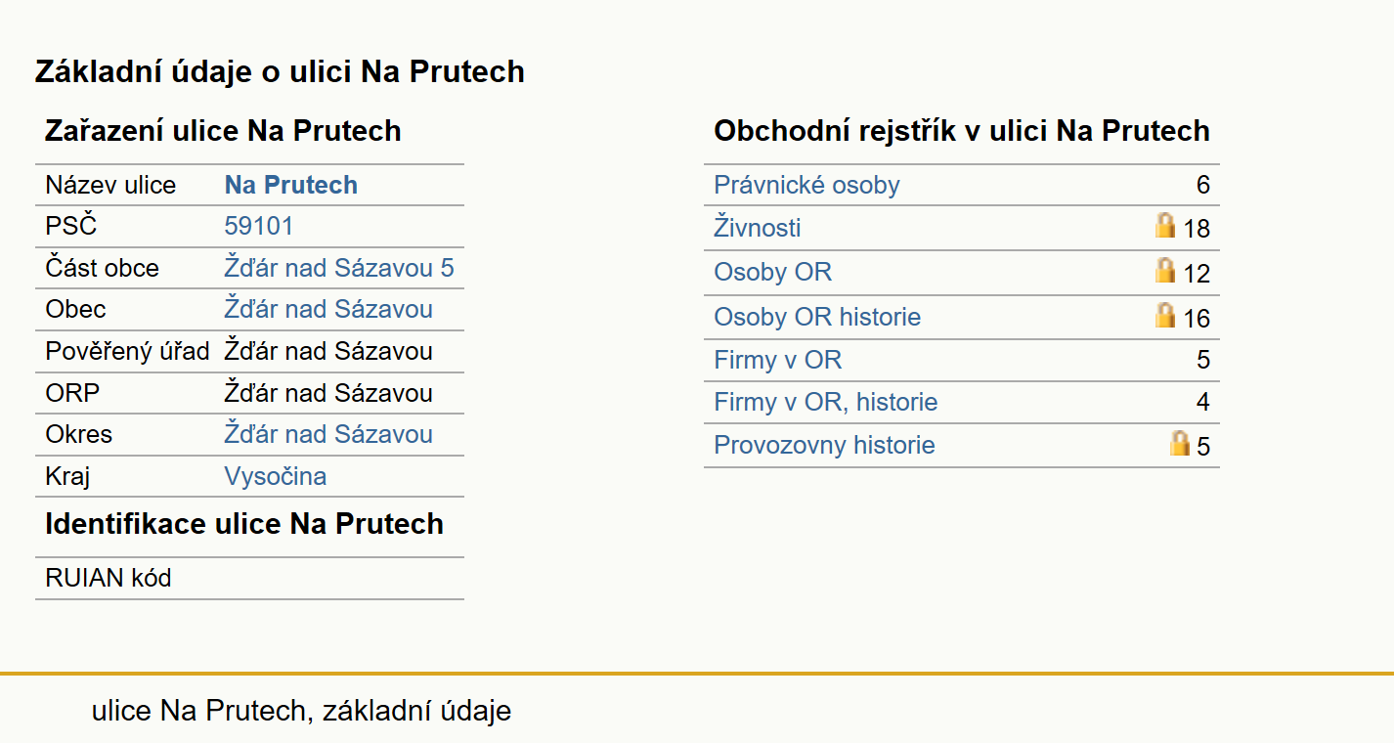Open the Vysočina region link

275,476
